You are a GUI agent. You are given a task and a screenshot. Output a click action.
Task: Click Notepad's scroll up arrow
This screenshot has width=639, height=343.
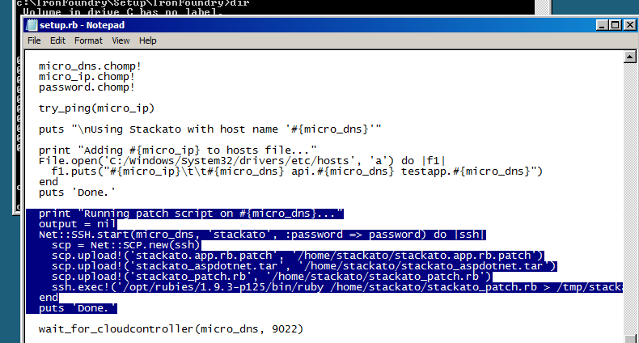(x=631, y=56)
